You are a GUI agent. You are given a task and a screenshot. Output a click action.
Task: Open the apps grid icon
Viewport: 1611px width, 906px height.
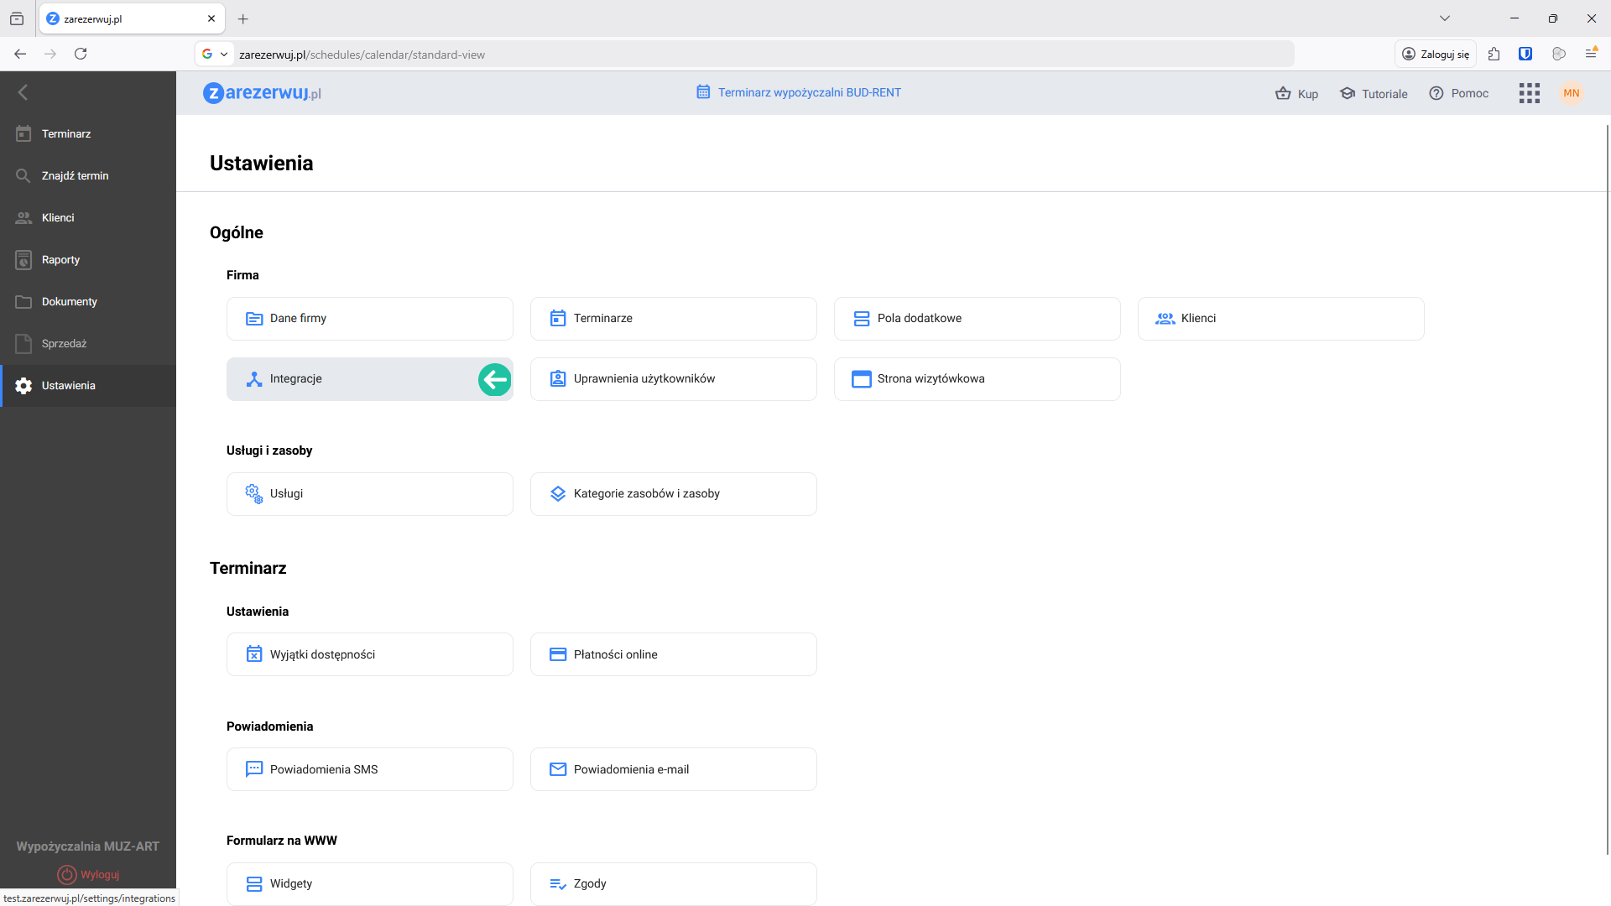point(1529,93)
